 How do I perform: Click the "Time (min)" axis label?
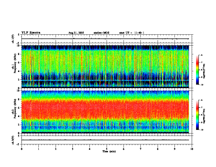click(x=109, y=151)
